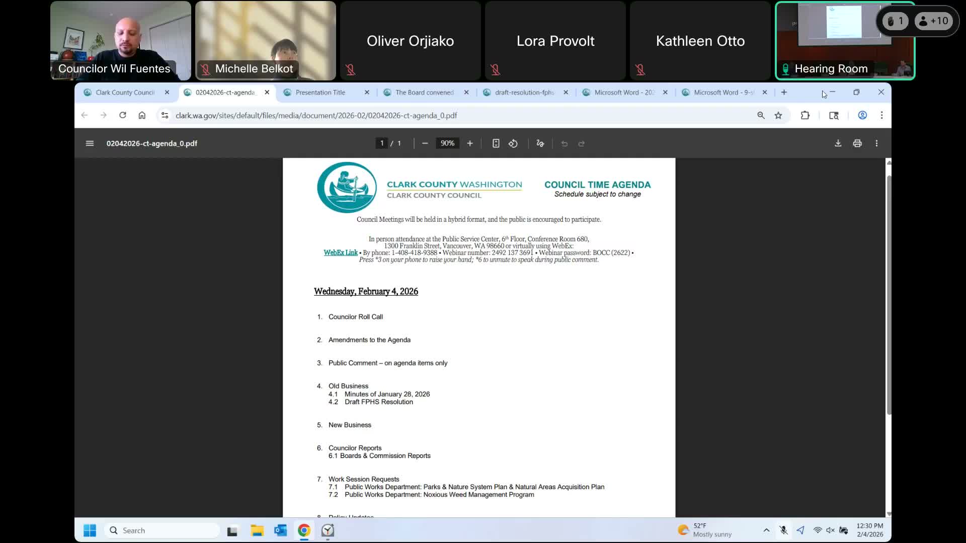Bookmark page with the star icon
This screenshot has width=966, height=543.
click(x=778, y=115)
